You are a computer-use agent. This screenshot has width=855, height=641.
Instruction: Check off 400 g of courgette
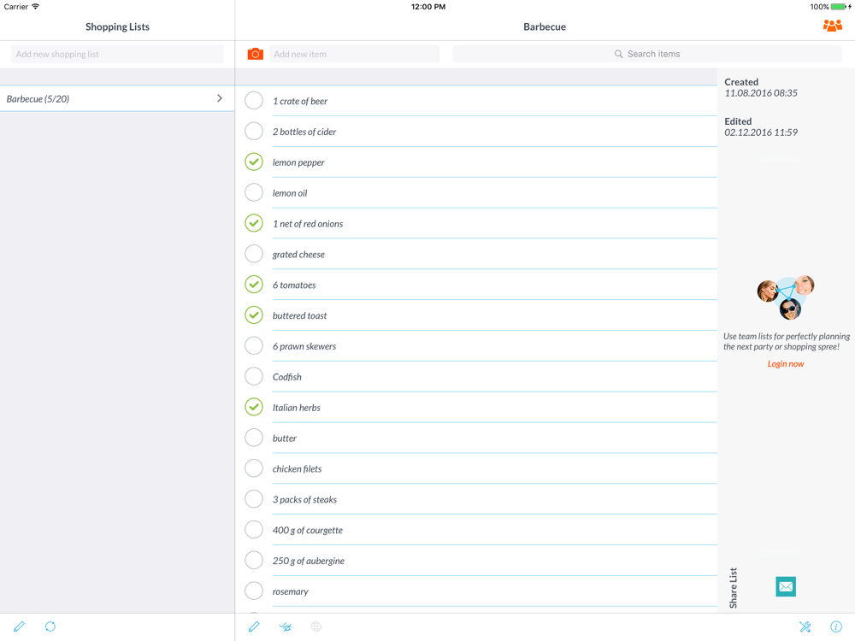point(254,529)
